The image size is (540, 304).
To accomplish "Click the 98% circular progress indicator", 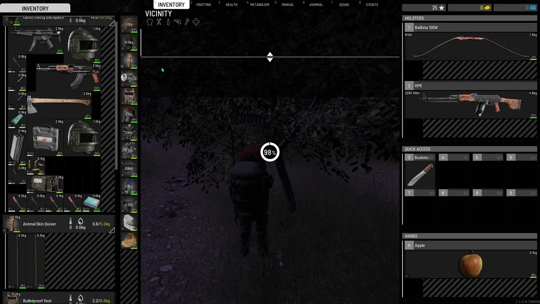I will [270, 152].
